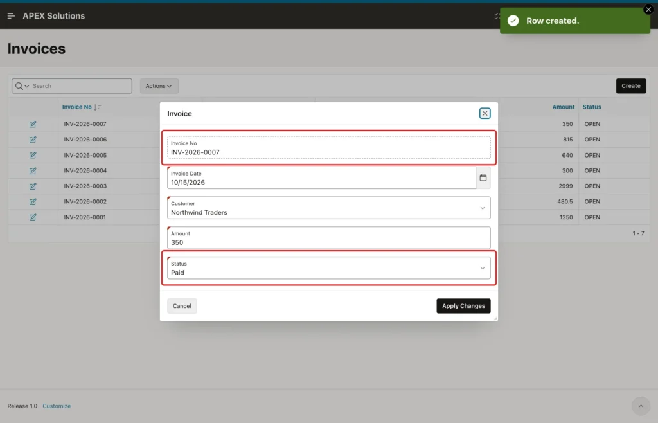Select amount 480.5 cell
This screenshot has width=658, height=423.
coord(565,202)
